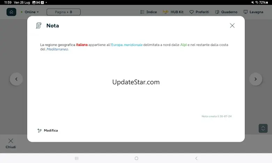The height and width of the screenshot is (163, 272).
Task: Click the battery 72% status indicator
Action: point(264,2)
